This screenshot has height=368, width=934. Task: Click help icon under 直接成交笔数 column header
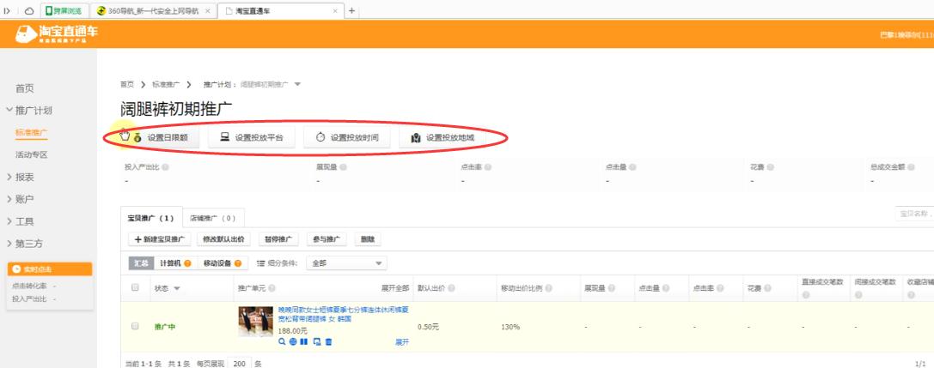pyautogui.click(x=806, y=295)
